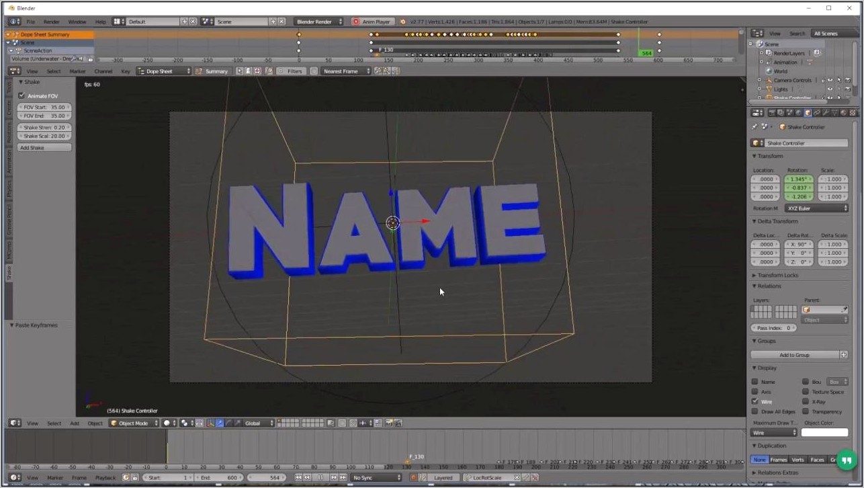The height and width of the screenshot is (488, 864).
Task: Open the Help menu
Action: (x=101, y=22)
